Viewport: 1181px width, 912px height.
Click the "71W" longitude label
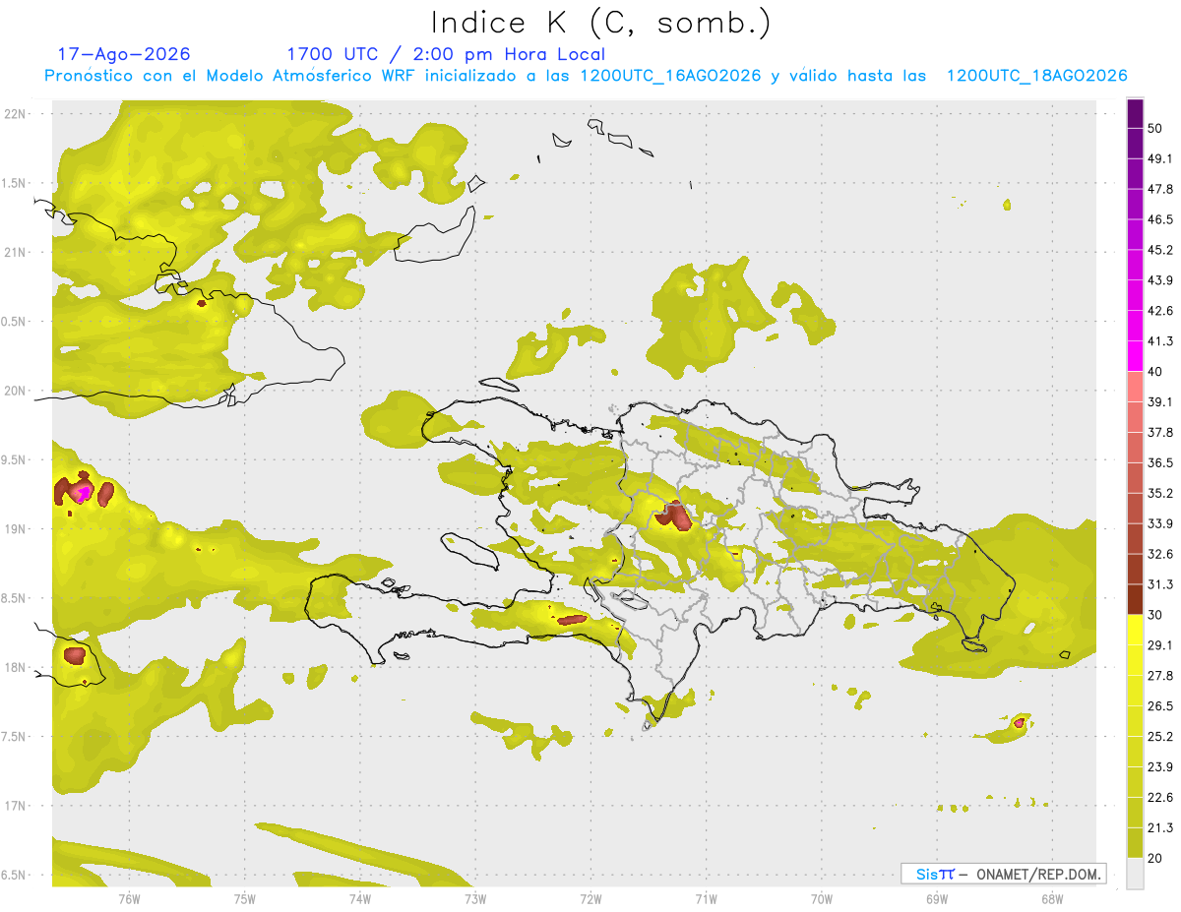(x=706, y=898)
